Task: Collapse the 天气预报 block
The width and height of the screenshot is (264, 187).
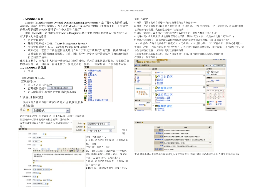Action: 224,69
